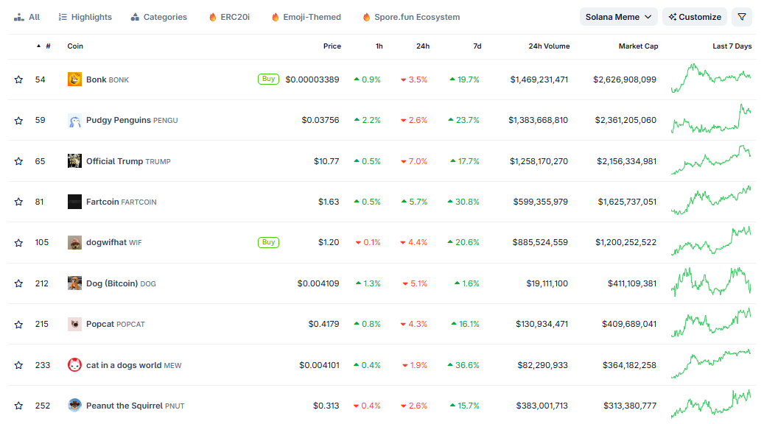Open the ERC20i category tab
This screenshot has height=424, width=778.
click(x=228, y=17)
